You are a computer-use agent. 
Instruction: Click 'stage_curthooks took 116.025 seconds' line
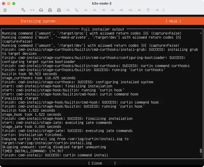click(39, 78)
